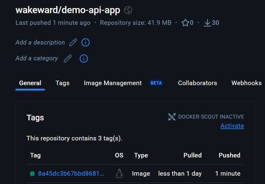Click the Add a category text
The image size is (265, 184).
click(x=37, y=58)
